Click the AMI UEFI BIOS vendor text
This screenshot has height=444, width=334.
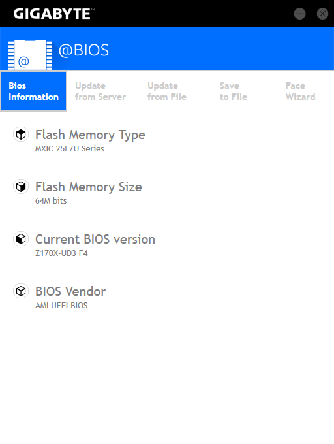point(61,306)
